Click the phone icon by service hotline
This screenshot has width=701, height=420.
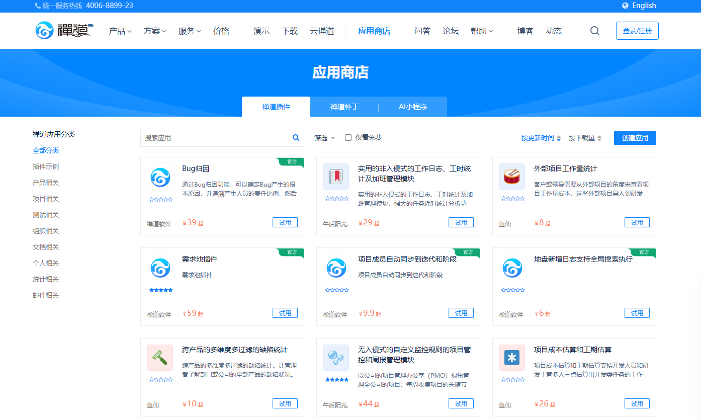[x=38, y=6]
